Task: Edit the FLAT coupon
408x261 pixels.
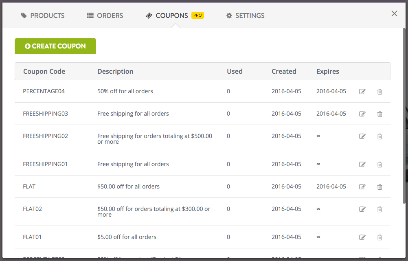Action: click(362, 186)
